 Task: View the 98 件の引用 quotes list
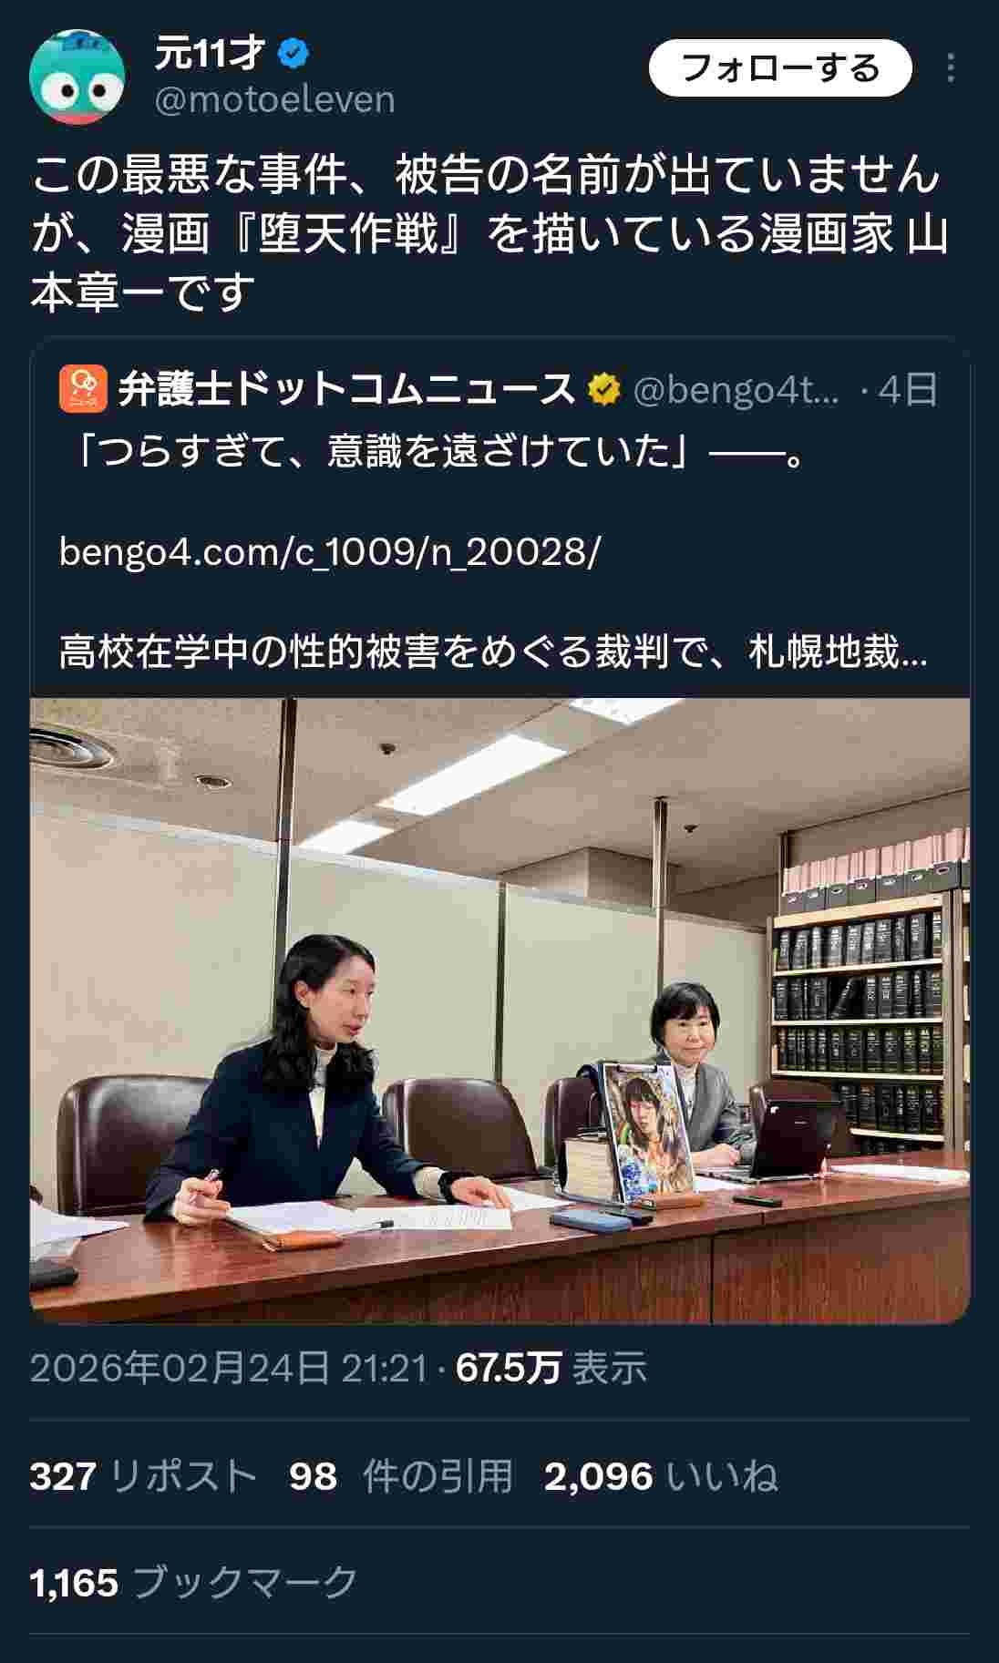(x=401, y=1476)
